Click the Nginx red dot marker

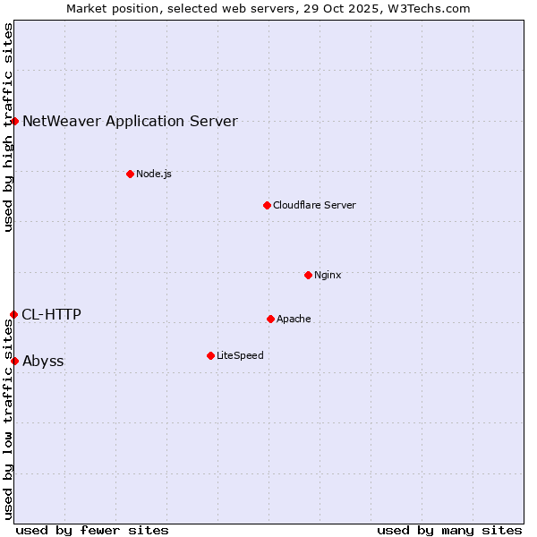308,275
